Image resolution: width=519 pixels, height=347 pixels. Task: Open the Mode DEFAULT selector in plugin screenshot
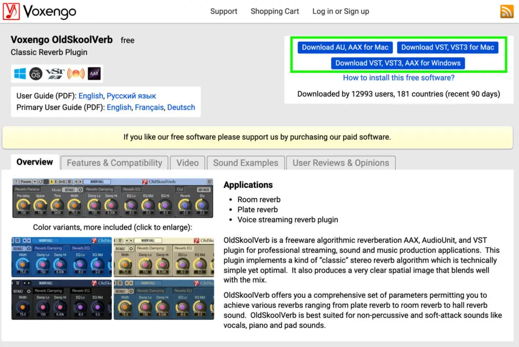(x=69, y=189)
